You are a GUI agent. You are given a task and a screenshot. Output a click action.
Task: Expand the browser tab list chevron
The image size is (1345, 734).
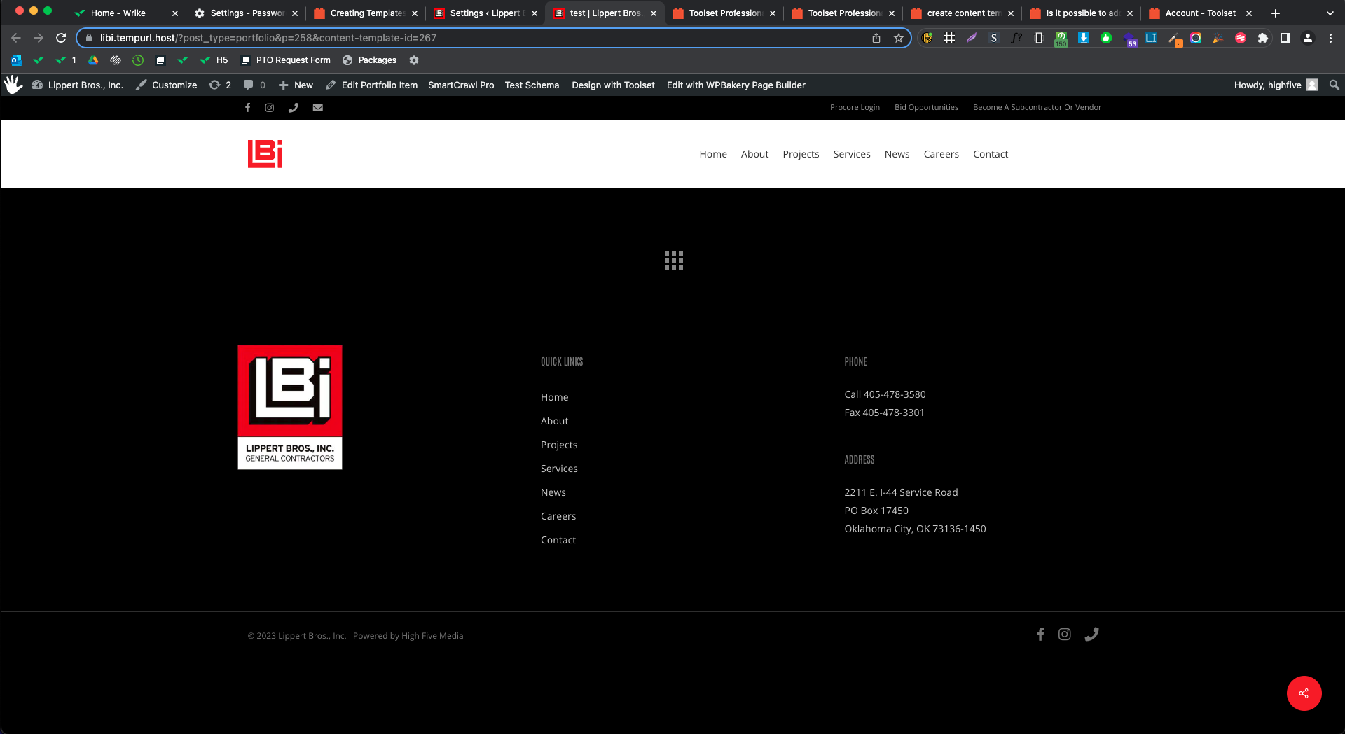tap(1330, 13)
